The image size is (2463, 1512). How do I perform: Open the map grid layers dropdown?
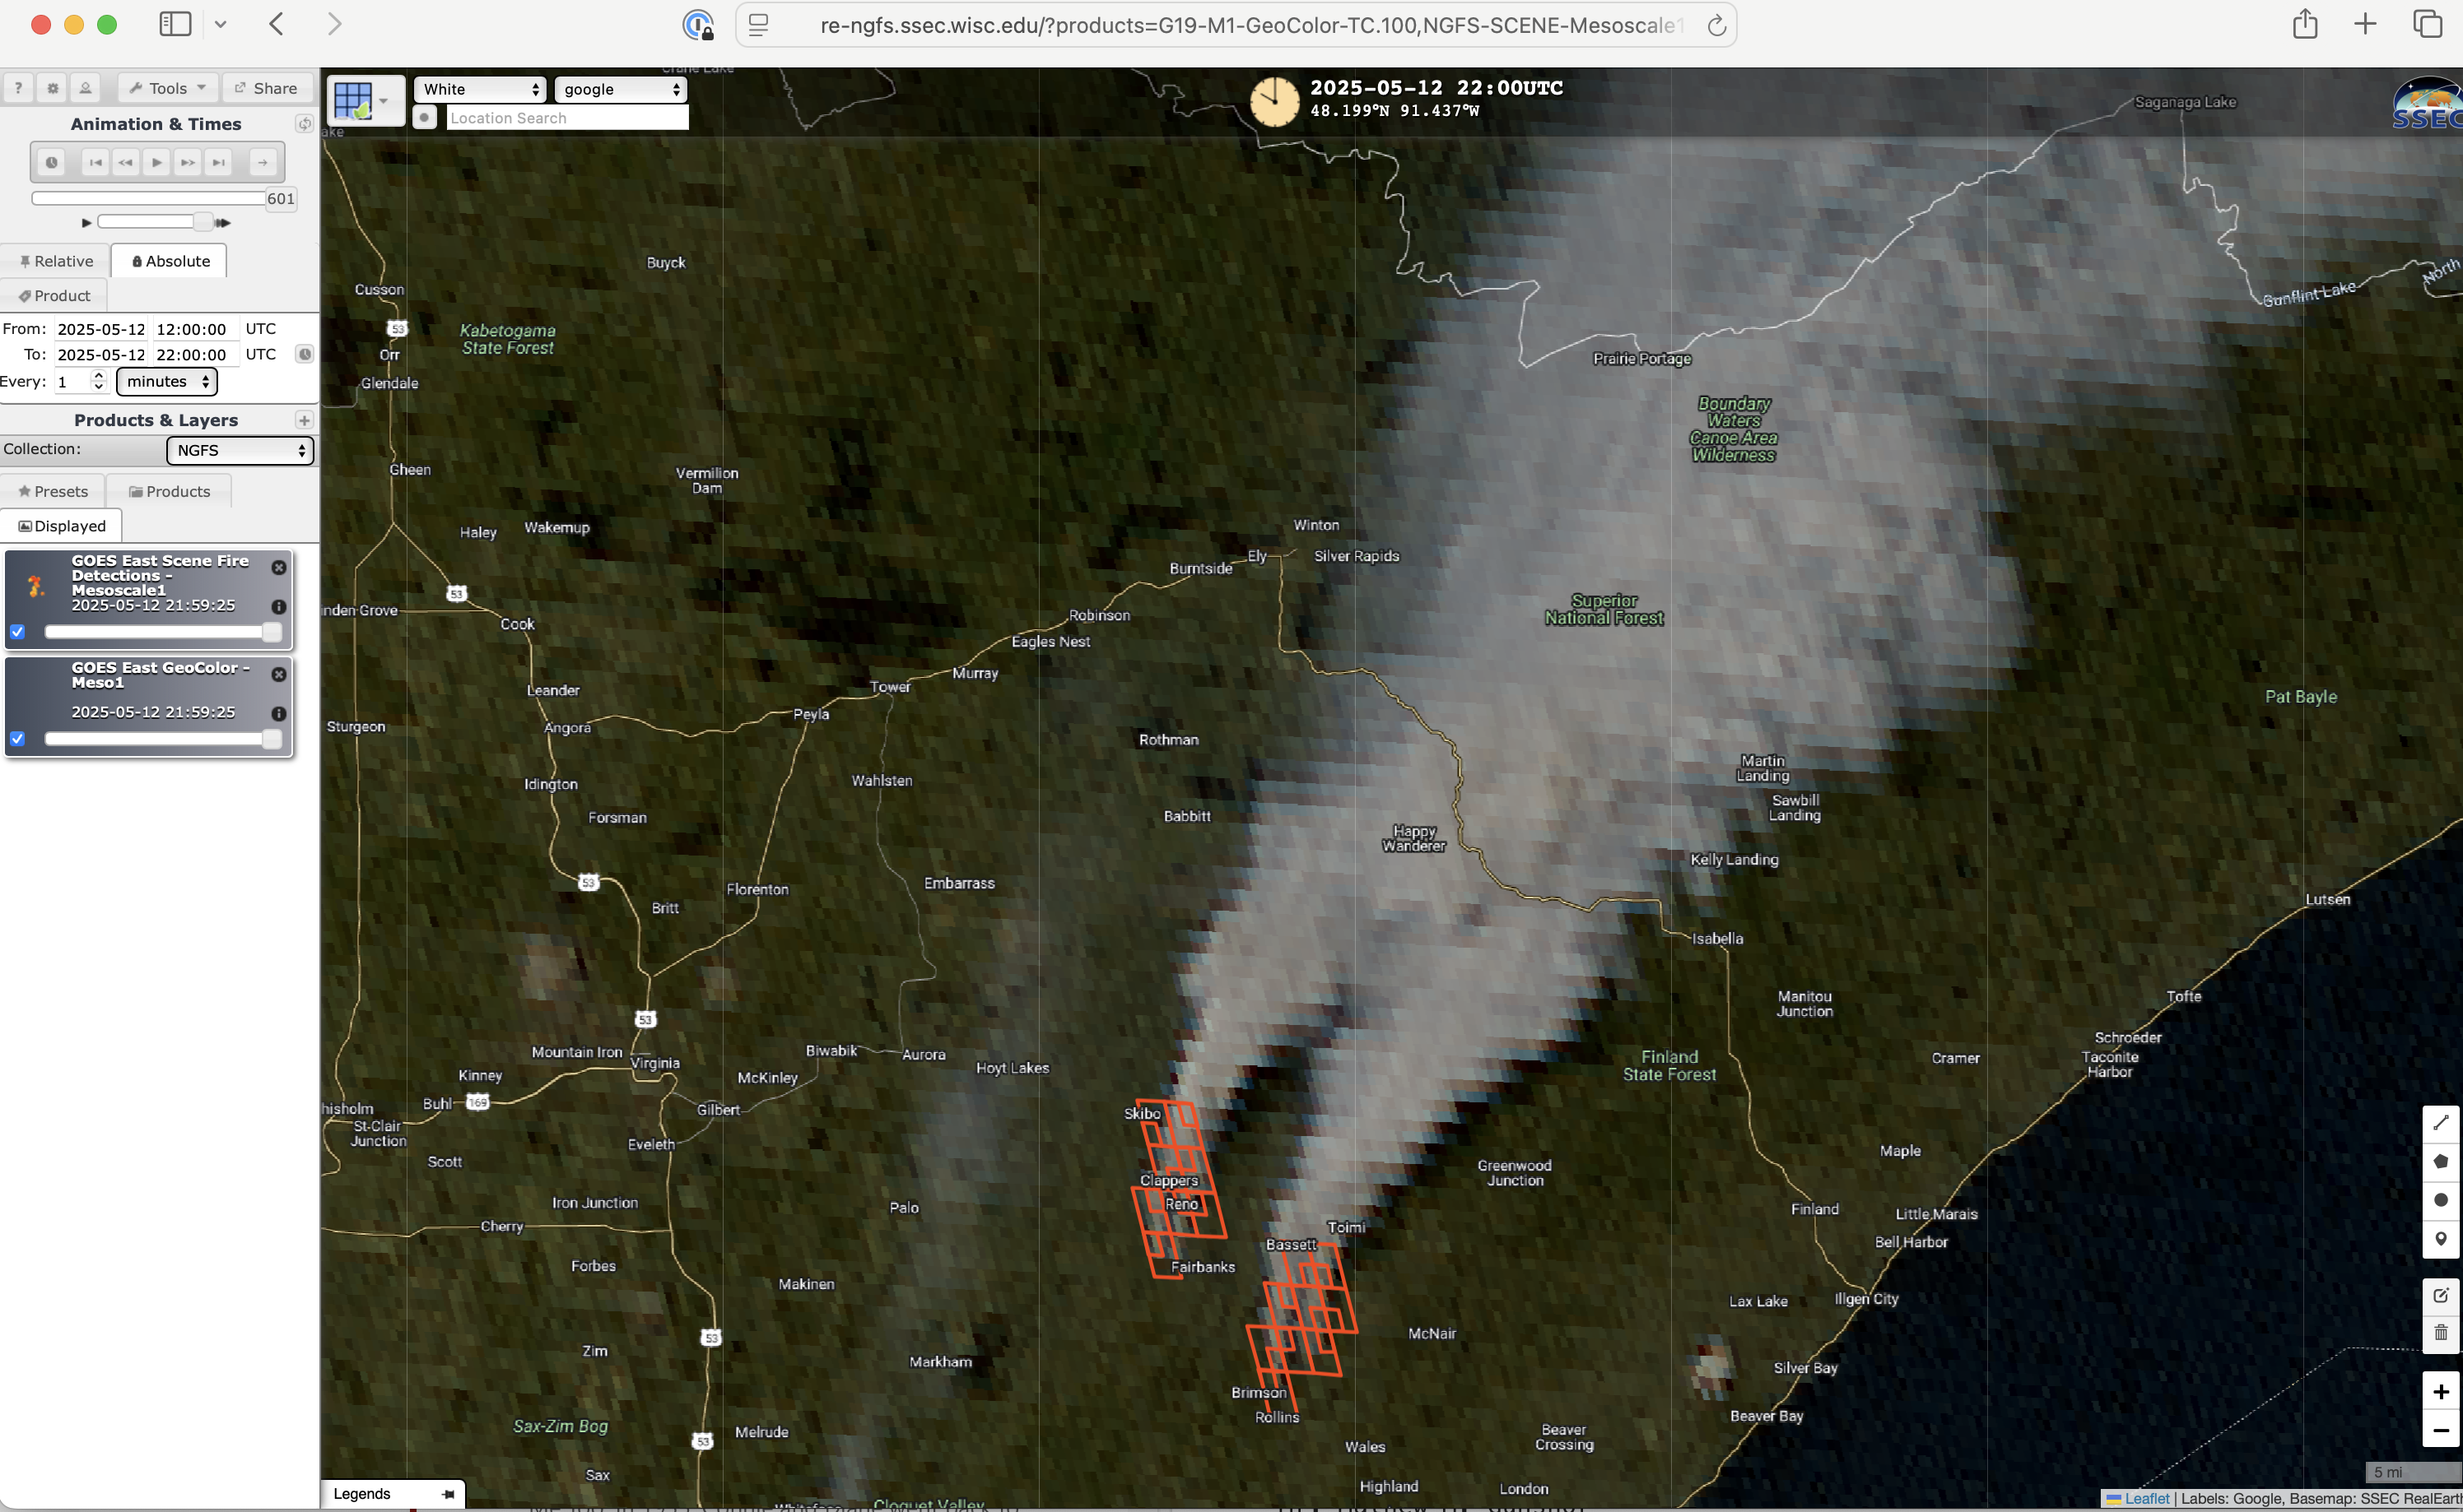(365, 100)
